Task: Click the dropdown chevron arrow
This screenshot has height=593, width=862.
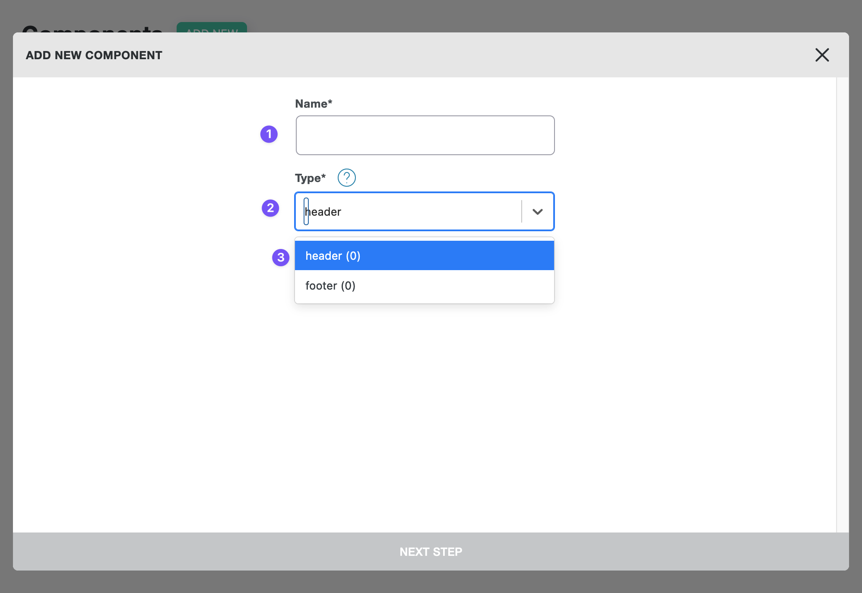Action: click(x=537, y=211)
